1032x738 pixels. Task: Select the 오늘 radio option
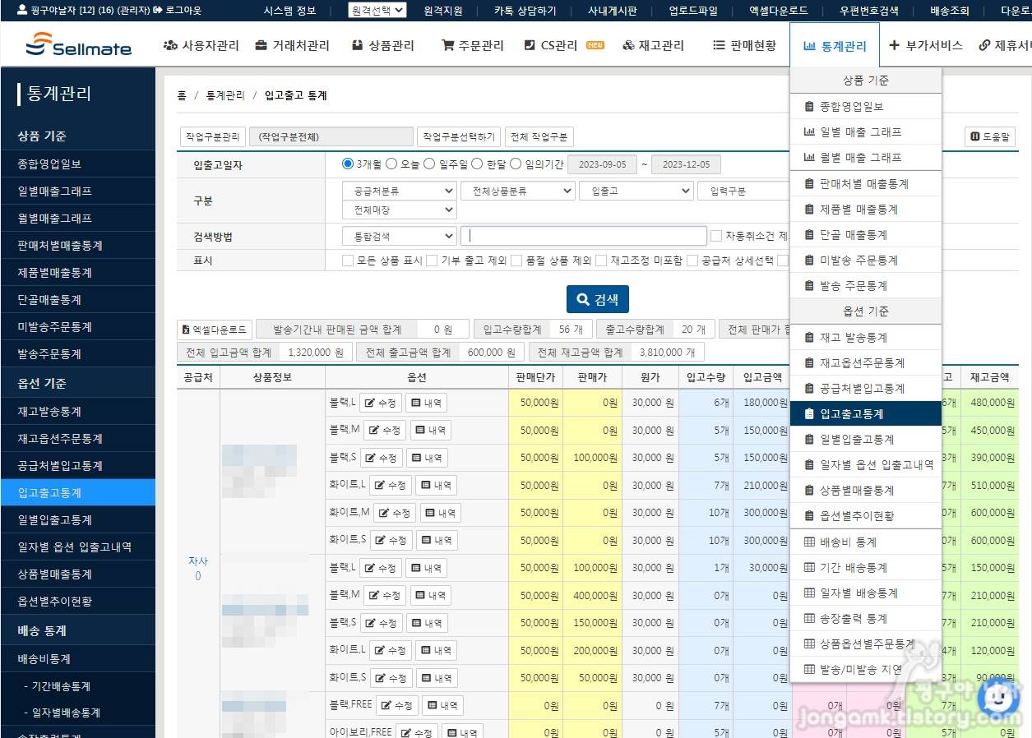[x=391, y=164]
